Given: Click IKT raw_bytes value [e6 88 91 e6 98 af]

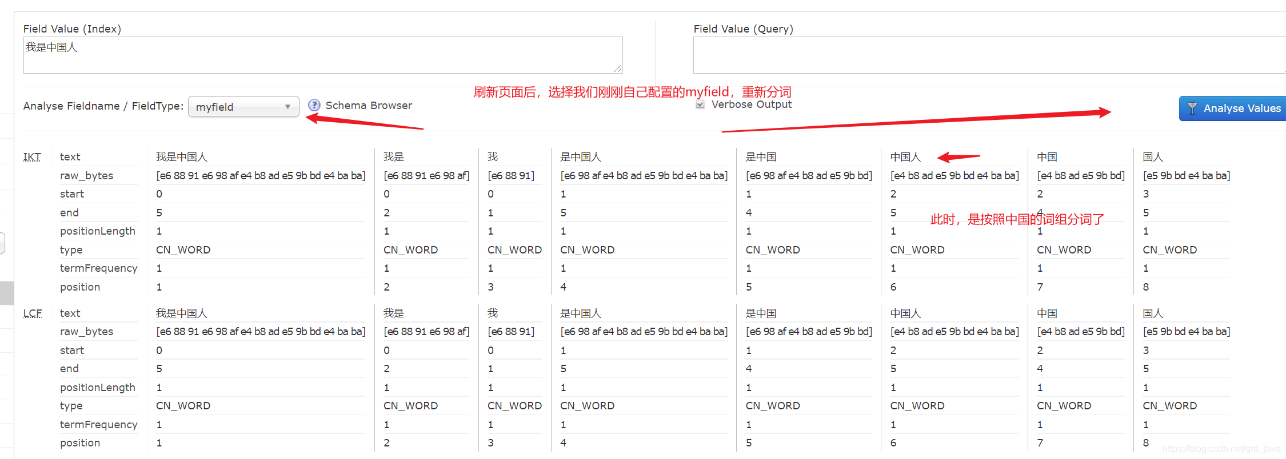Looking at the screenshot, I should (426, 175).
